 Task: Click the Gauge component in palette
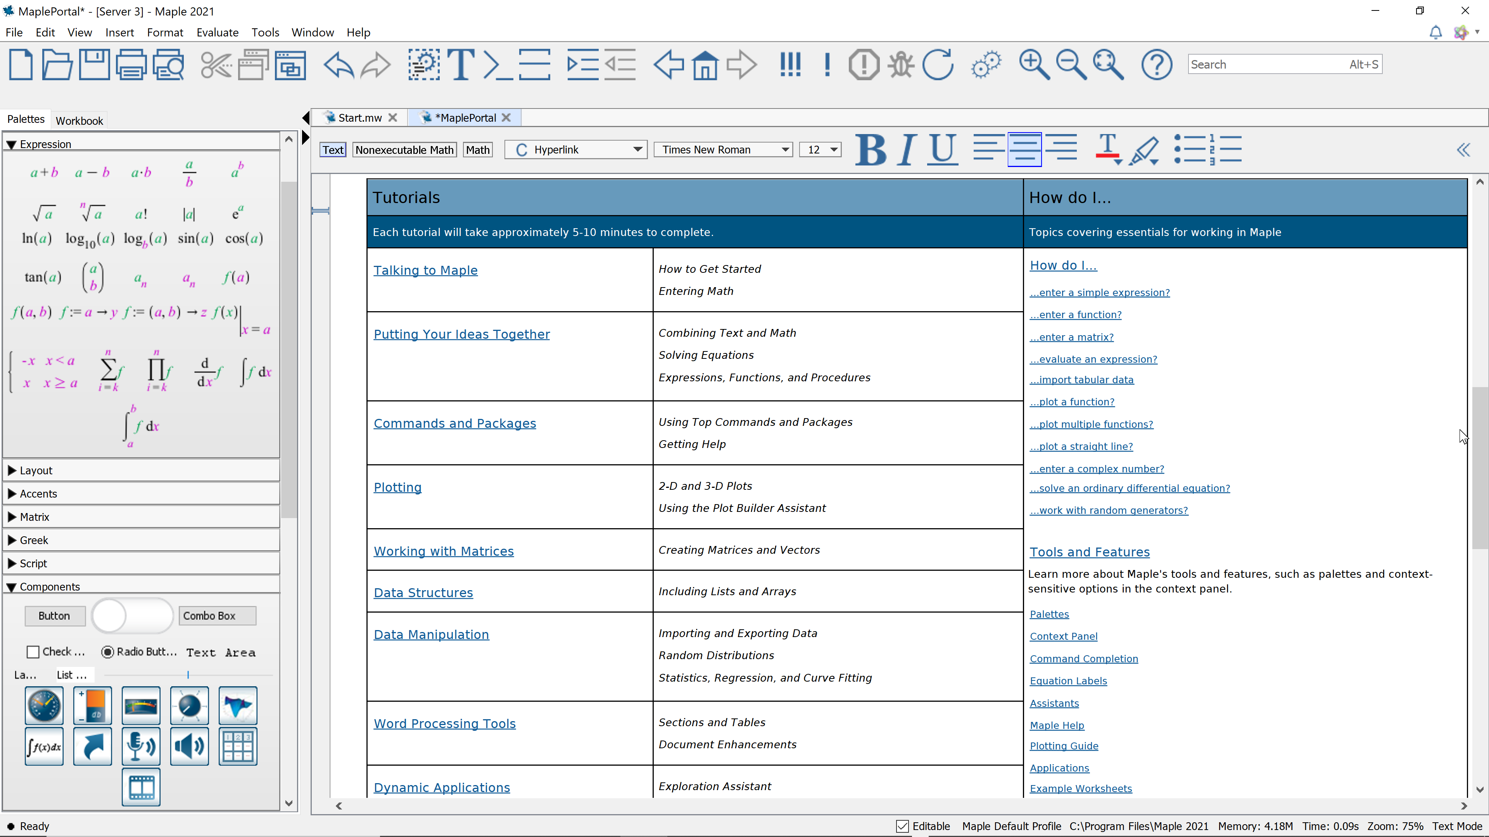tap(44, 706)
